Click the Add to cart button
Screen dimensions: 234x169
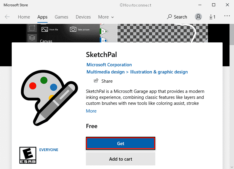[121, 159]
